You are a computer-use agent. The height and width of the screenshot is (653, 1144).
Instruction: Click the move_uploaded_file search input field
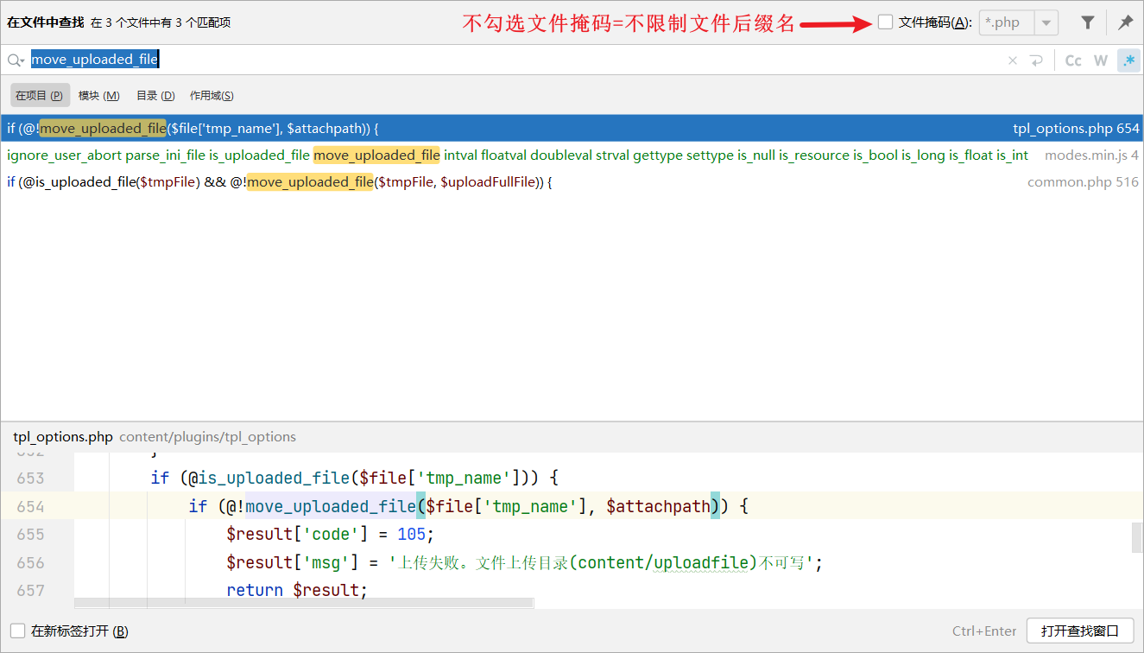pyautogui.click(x=515, y=60)
